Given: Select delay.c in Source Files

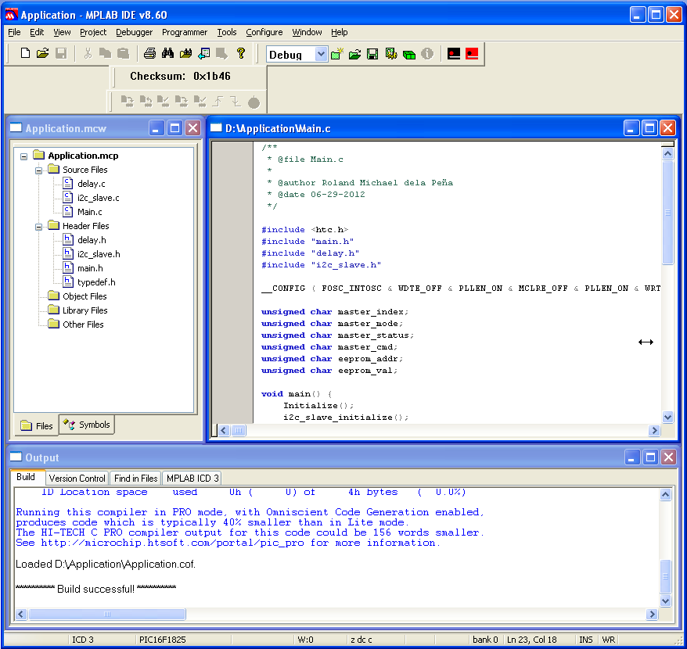Looking at the screenshot, I should point(91,184).
